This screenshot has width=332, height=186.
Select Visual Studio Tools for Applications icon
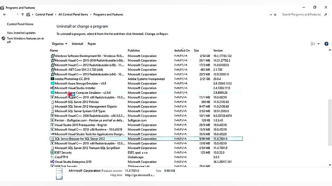click(x=52, y=134)
